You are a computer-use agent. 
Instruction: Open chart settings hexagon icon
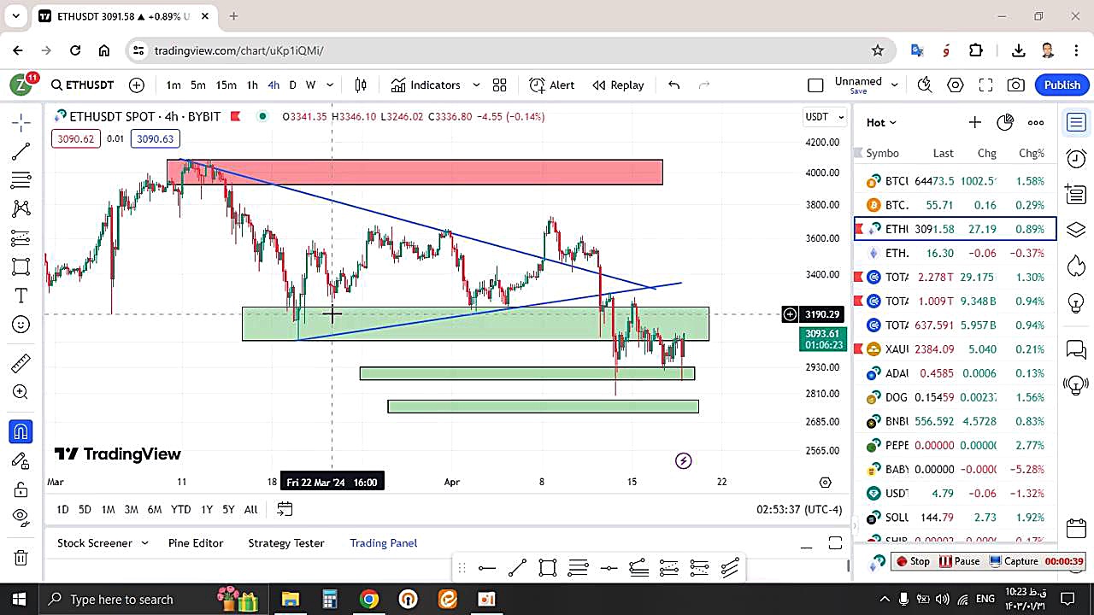pos(956,85)
